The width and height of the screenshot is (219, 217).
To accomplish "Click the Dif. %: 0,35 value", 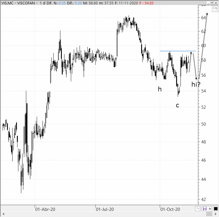I will (x=56, y=3).
